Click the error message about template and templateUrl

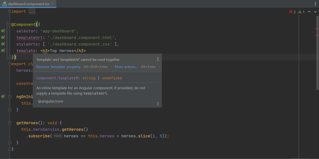(78, 59)
